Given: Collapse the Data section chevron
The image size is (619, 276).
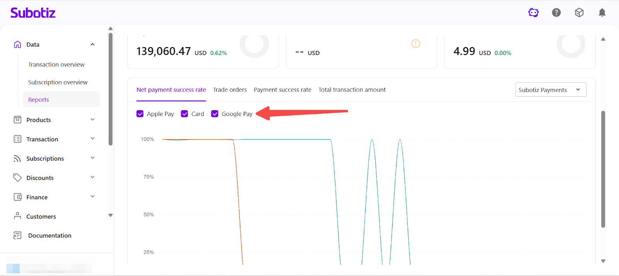Looking at the screenshot, I should (x=92, y=44).
